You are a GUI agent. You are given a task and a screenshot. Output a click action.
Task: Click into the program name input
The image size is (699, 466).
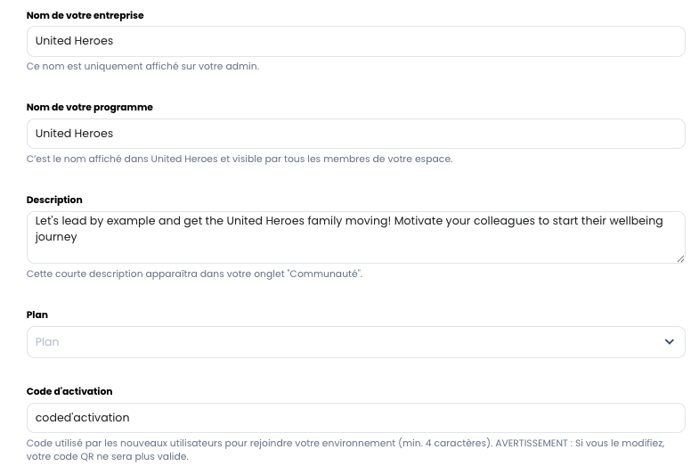(355, 134)
